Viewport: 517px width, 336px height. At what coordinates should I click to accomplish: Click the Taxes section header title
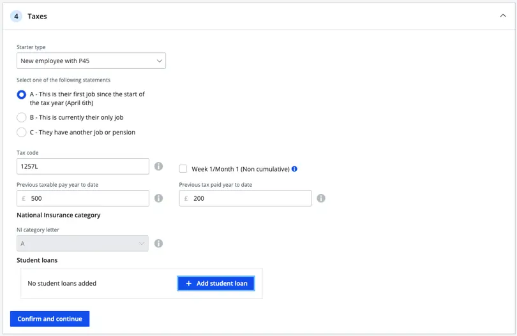(x=37, y=17)
